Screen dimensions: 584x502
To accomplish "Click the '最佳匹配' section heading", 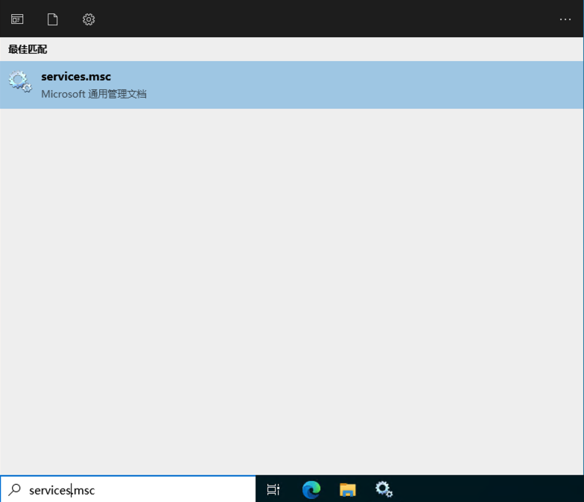I will pyautogui.click(x=28, y=49).
